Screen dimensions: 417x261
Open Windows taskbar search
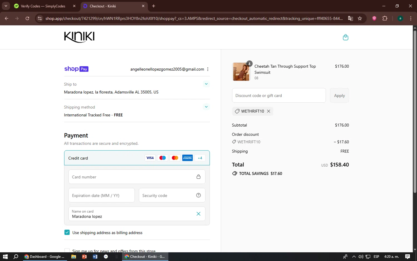coord(16,257)
